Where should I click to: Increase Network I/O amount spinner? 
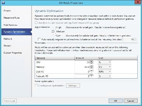coord(91,75)
